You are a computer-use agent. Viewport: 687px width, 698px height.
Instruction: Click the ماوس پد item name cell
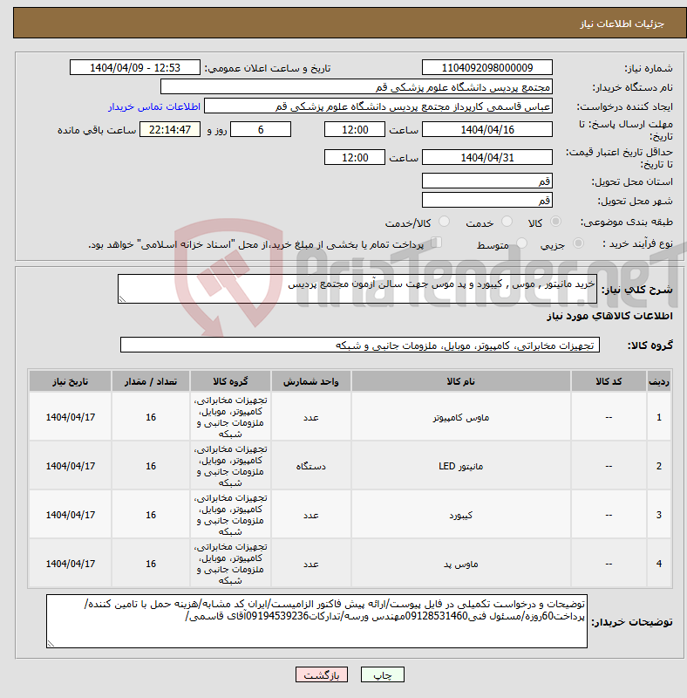[x=461, y=564]
